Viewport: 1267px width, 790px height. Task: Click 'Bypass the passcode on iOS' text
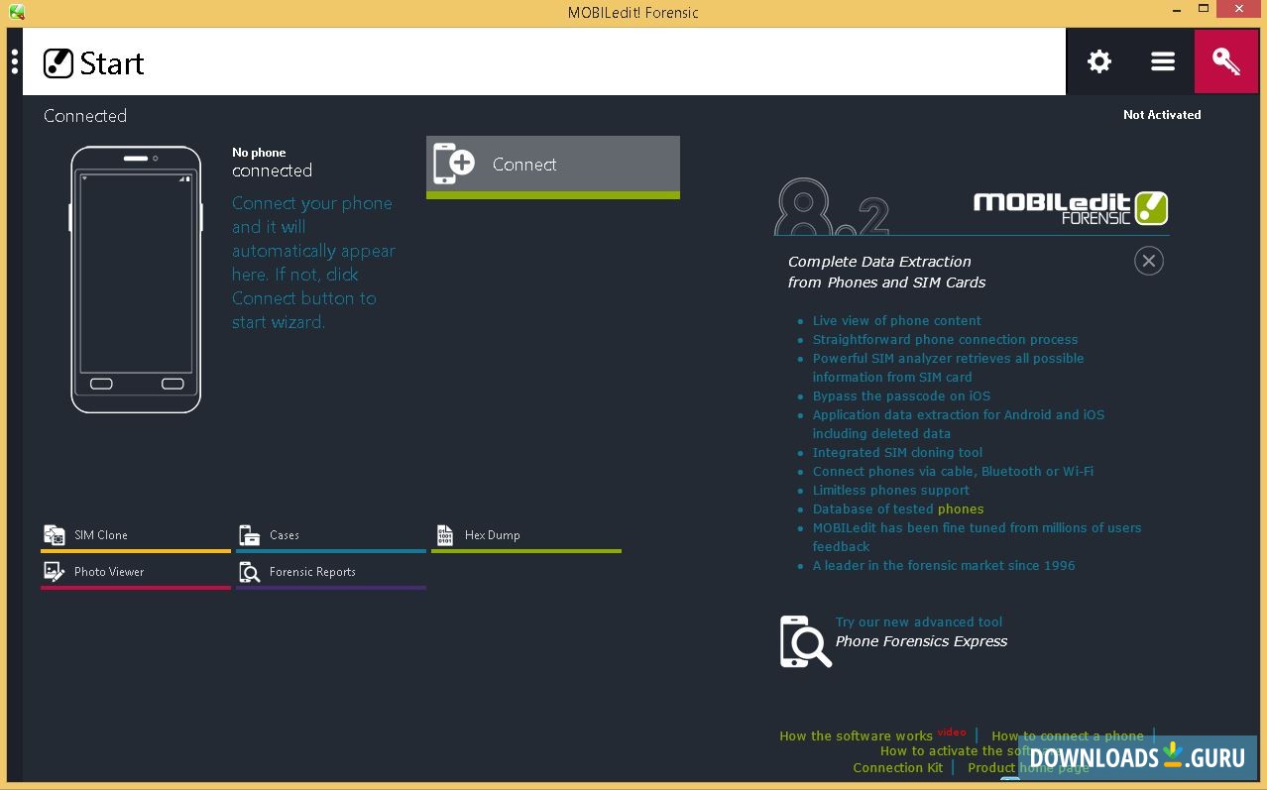[901, 396]
